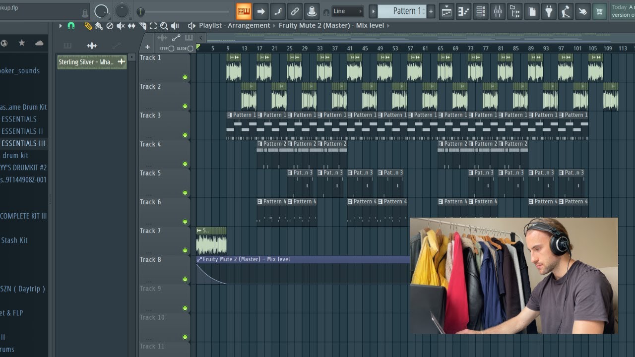Open the Piano roll view icon
Screen dimensions: 635x357
(x=463, y=11)
